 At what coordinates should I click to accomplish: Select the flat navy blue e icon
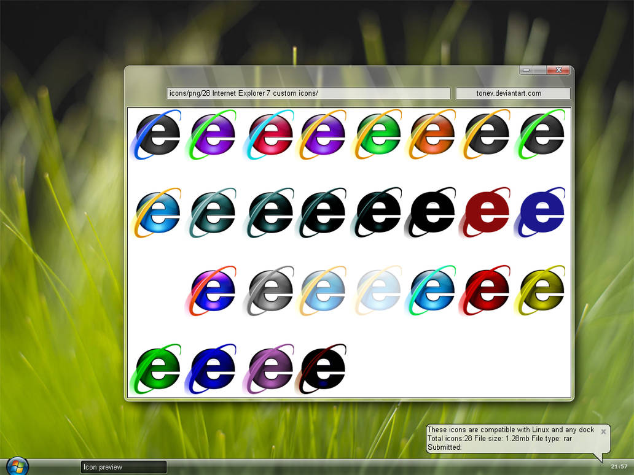click(541, 212)
